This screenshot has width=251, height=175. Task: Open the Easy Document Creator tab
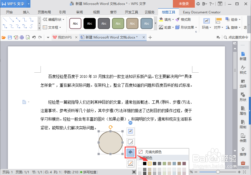(x=202, y=12)
